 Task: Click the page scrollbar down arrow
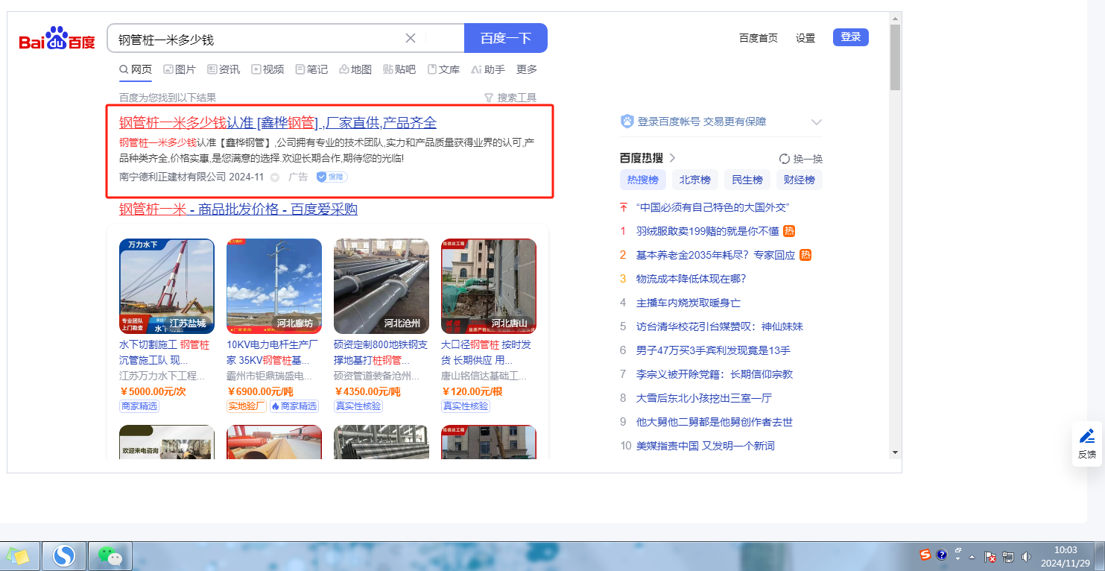pos(895,452)
